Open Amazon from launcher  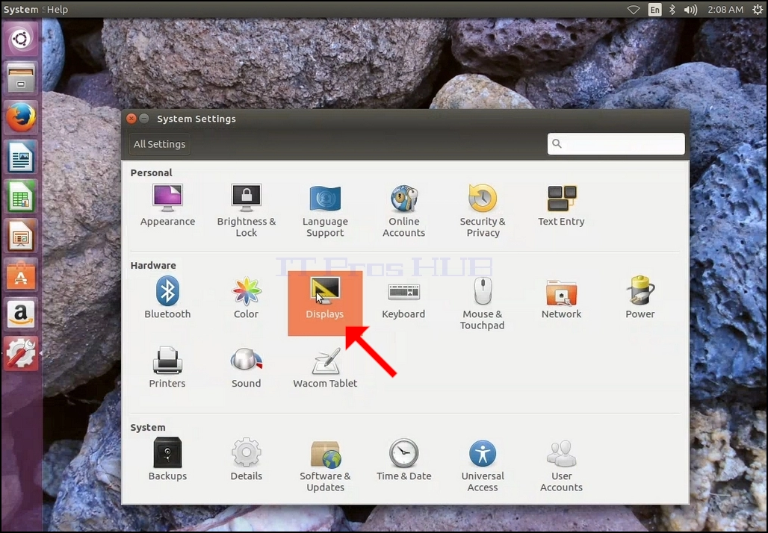(x=21, y=314)
